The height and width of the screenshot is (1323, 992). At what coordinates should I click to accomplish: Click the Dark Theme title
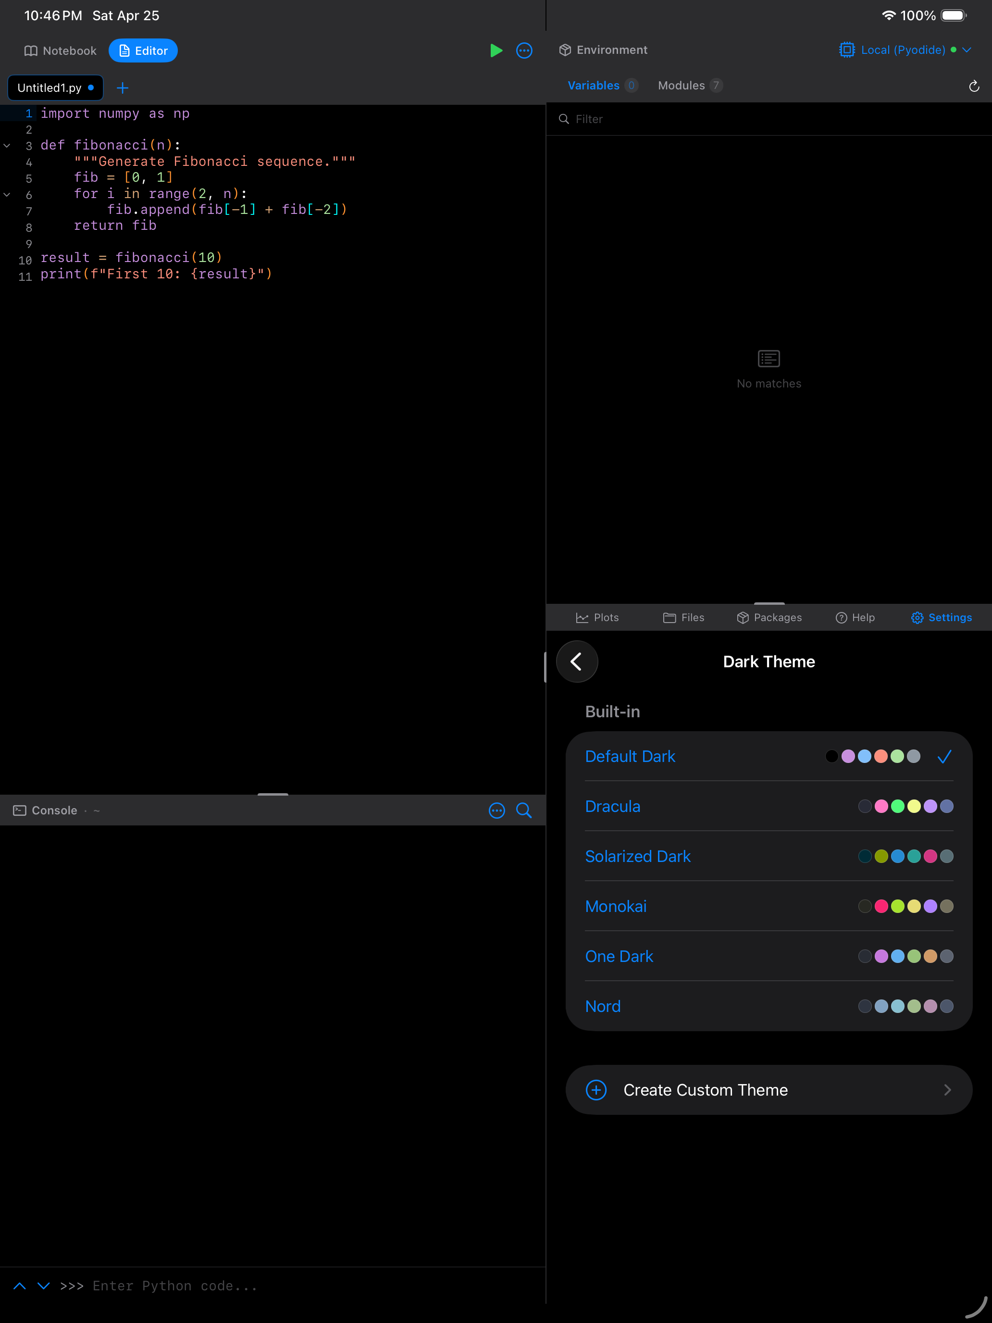(769, 661)
